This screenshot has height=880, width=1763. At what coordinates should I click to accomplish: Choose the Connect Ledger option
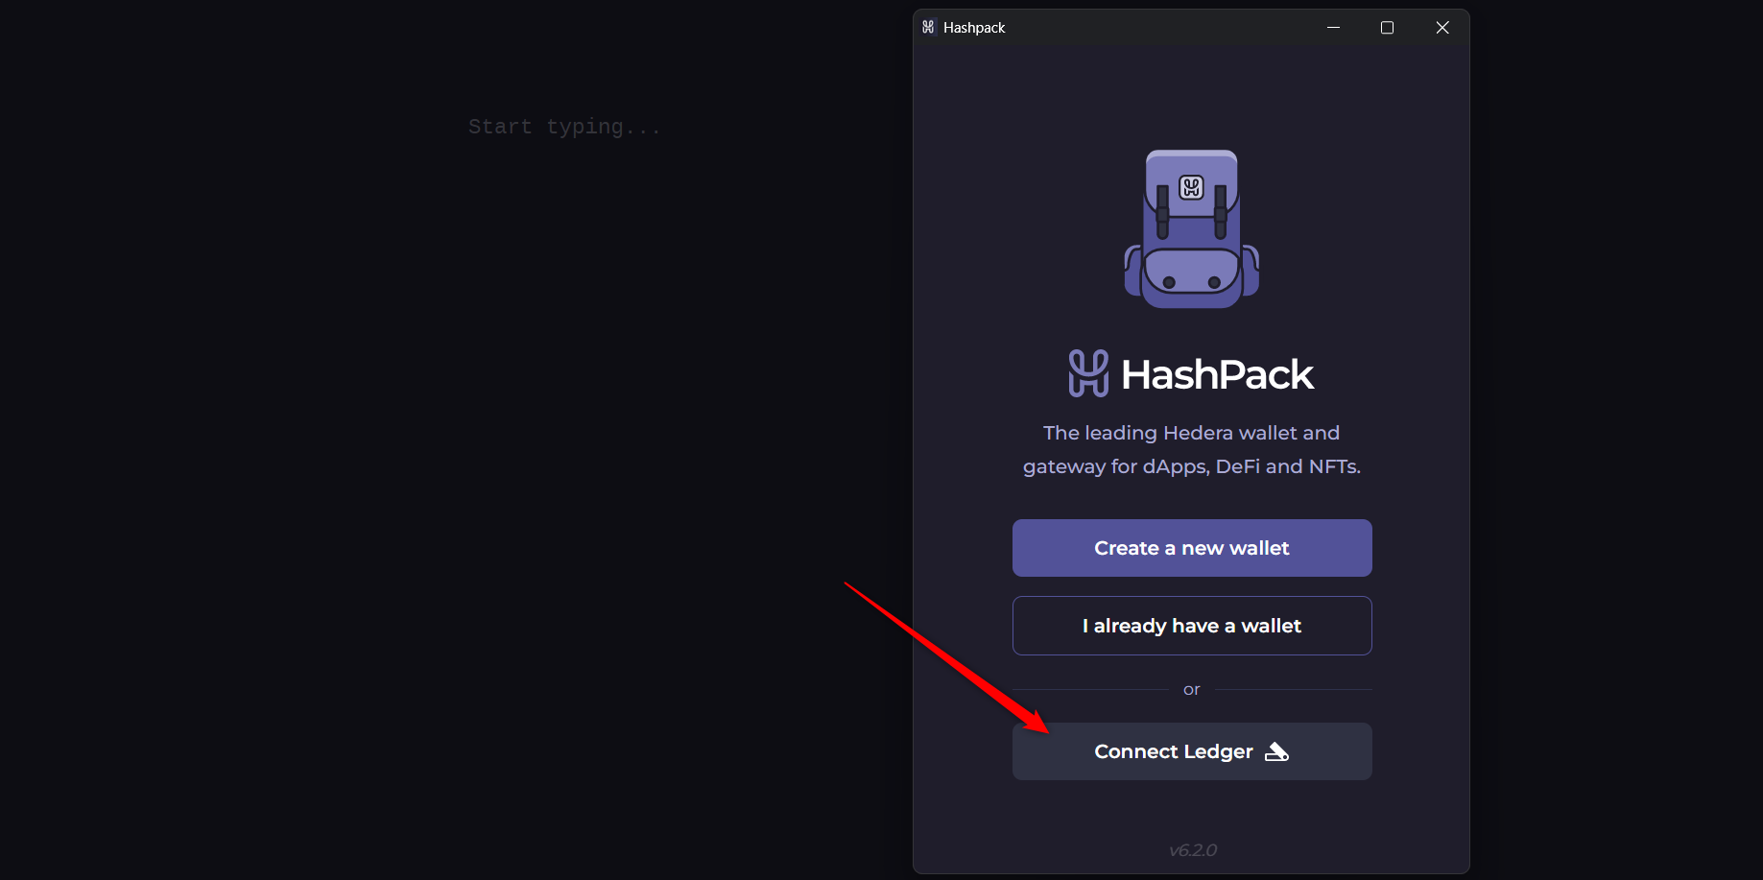tap(1192, 751)
